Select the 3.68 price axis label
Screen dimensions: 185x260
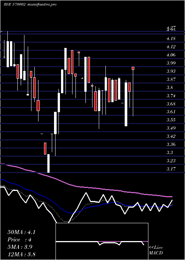click(171, 104)
